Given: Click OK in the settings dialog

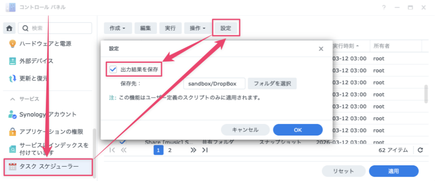Looking at the screenshot, I should [298, 130].
